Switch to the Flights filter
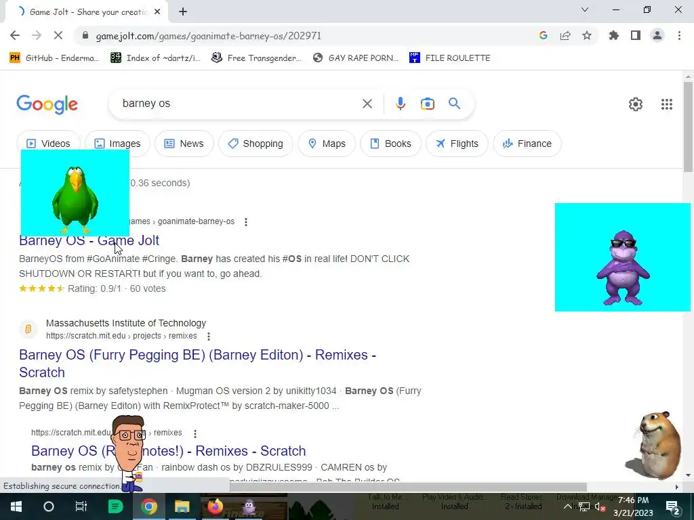This screenshot has width=694, height=520. pyautogui.click(x=457, y=144)
